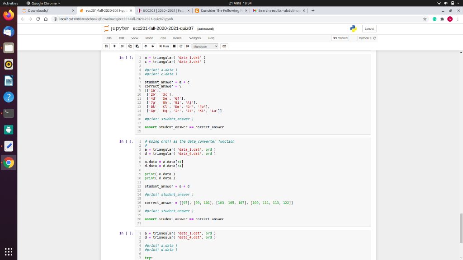Screen dimensions: 463x260
Task: Save the notebook using the save icon
Action: pos(106,46)
